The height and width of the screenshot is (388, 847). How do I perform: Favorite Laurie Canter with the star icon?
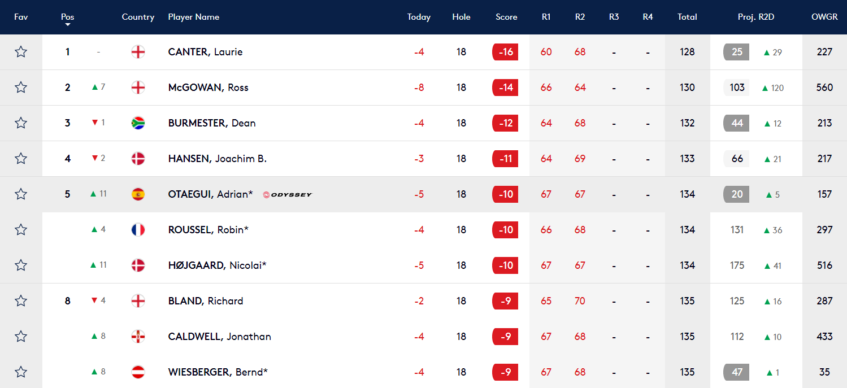21,52
